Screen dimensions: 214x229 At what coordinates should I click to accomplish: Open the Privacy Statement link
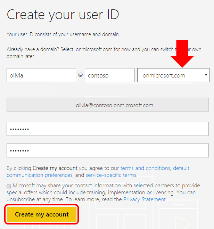[145, 199]
